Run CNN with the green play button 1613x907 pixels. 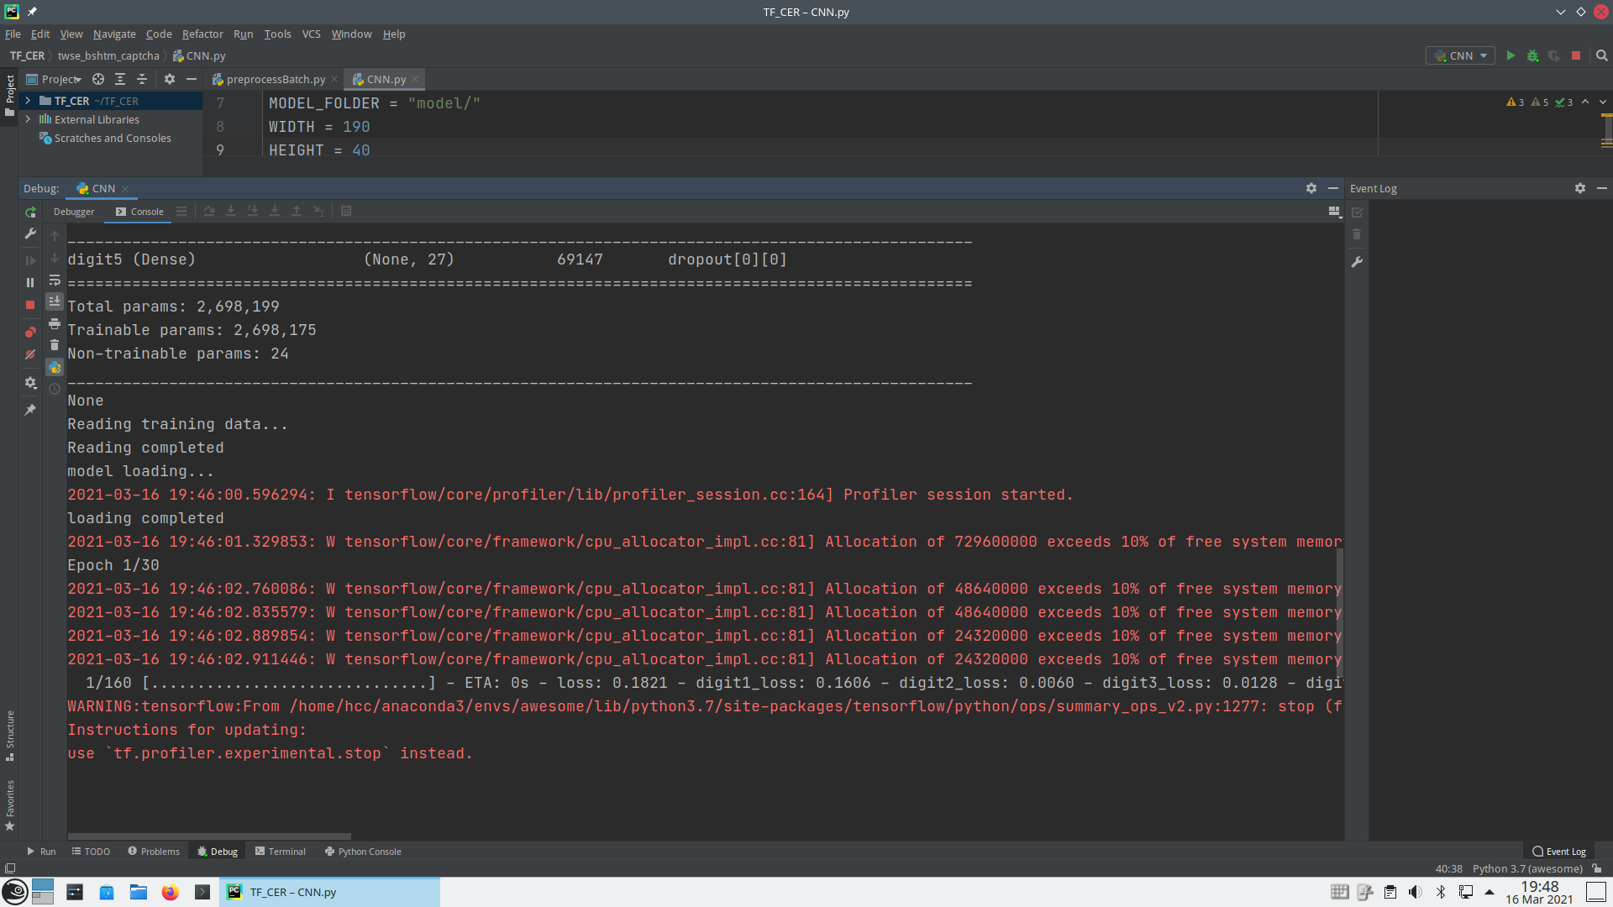coord(1511,55)
